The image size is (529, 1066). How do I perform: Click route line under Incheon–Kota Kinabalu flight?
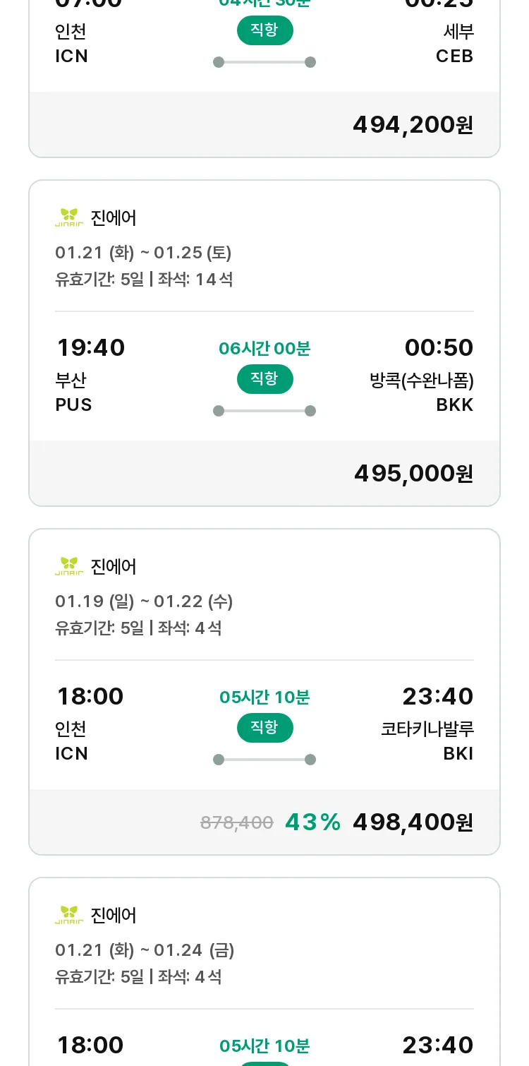pos(264,760)
